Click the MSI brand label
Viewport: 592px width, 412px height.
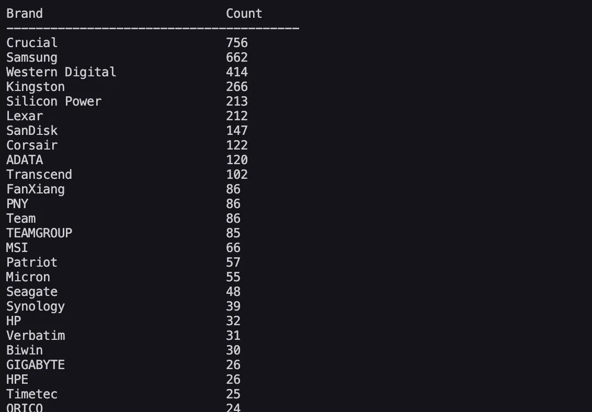coord(17,248)
